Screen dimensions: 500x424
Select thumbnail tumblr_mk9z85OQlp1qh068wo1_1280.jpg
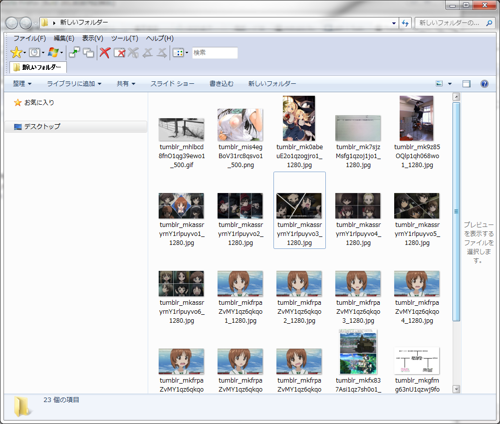417,118
